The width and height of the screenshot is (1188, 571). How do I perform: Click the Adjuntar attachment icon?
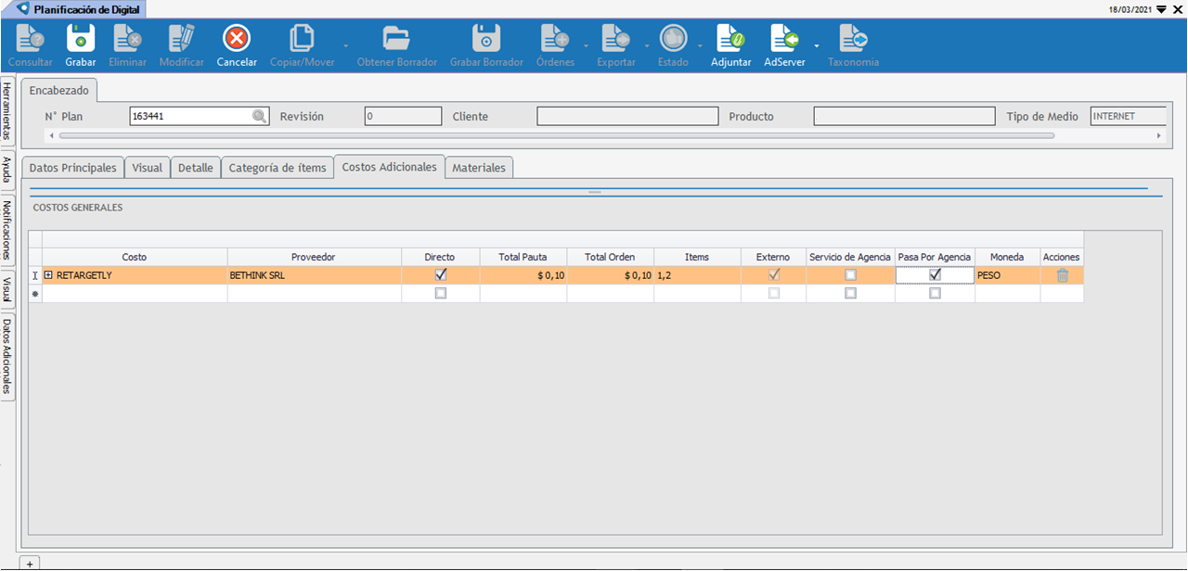(730, 39)
